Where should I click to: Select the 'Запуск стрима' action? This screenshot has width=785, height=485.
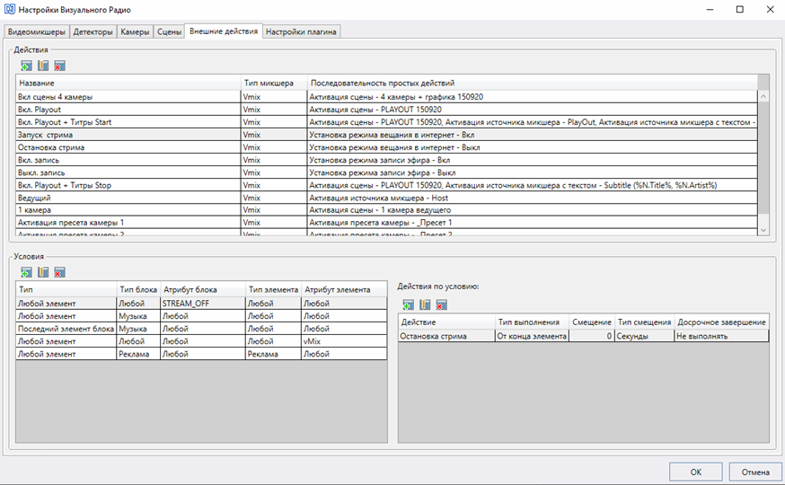coord(386,135)
